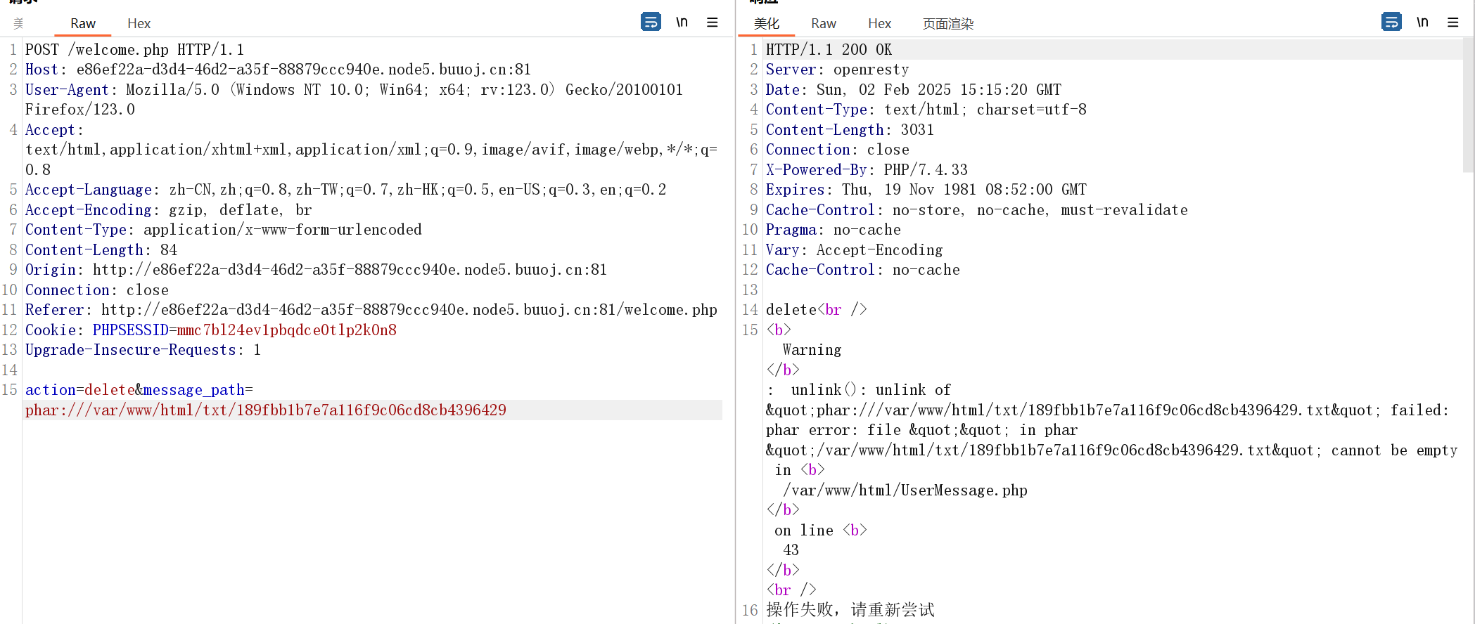This screenshot has height=624, width=1475.
Task: Click the Content-Length: 84 line
Action: click(101, 250)
